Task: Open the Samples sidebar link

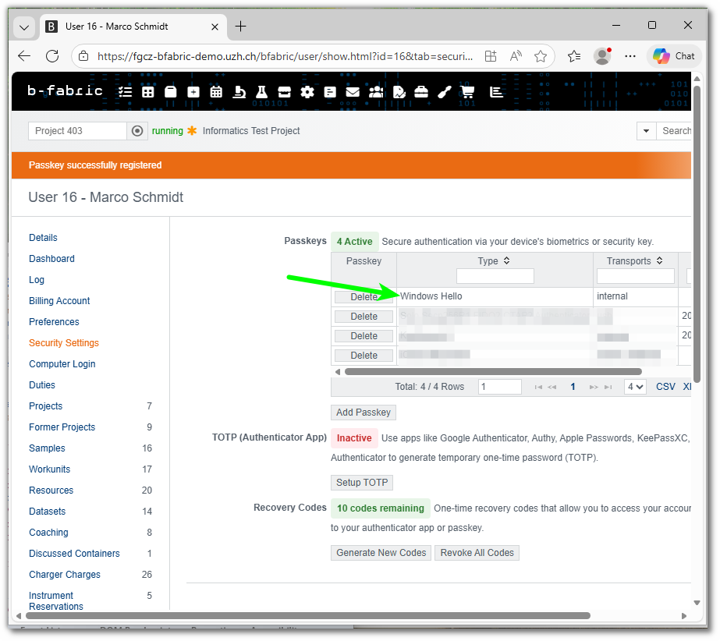Action: click(47, 448)
